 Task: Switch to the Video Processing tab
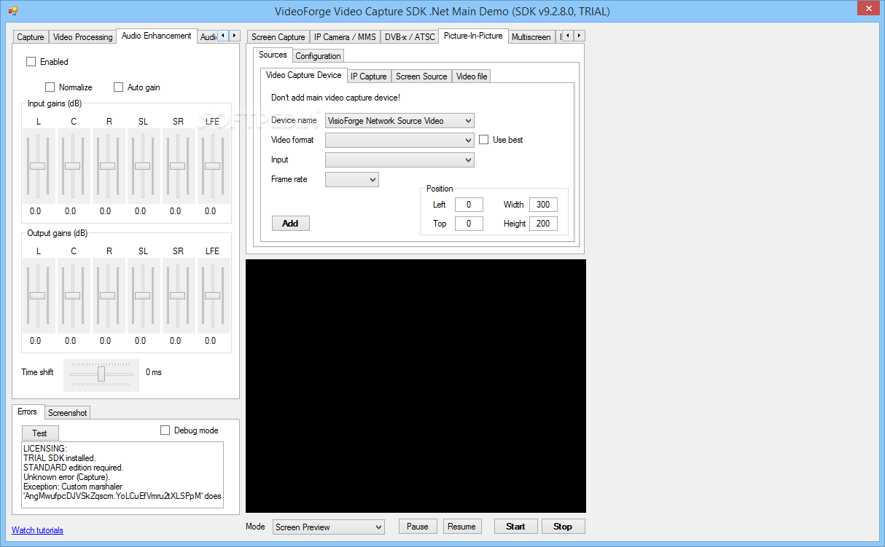click(83, 37)
